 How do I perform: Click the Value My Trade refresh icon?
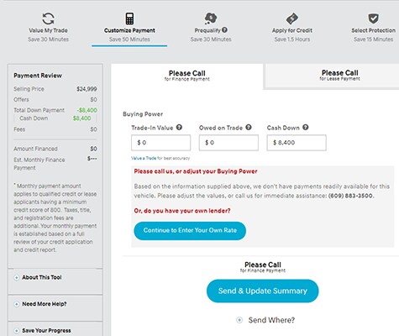[48, 19]
